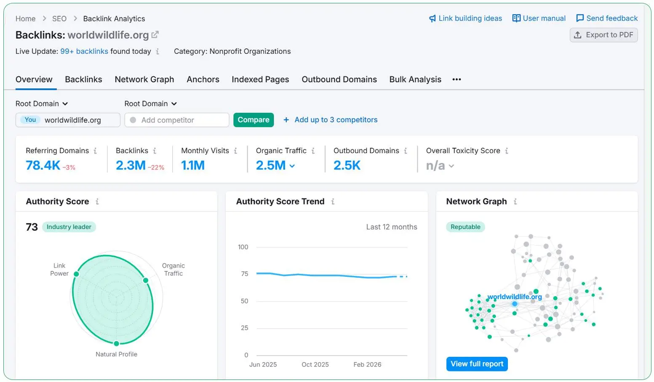
Task: Click the User manual book icon
Action: pyautogui.click(x=516, y=18)
